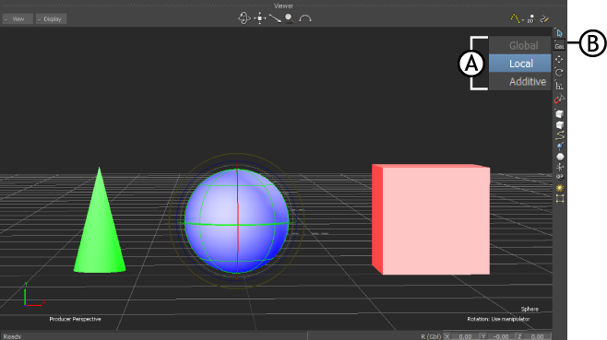Image resolution: width=607 pixels, height=340 pixels.
Task: Pick the rotate tool
Action: pyautogui.click(x=559, y=73)
